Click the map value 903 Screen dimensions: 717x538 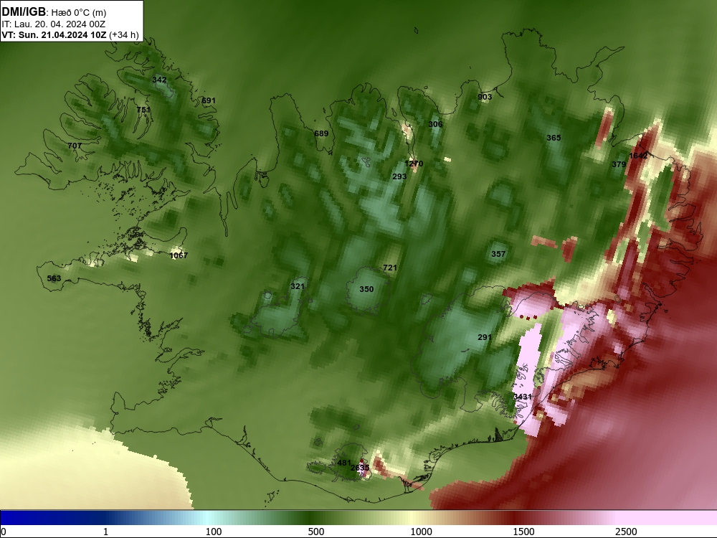[x=485, y=97]
